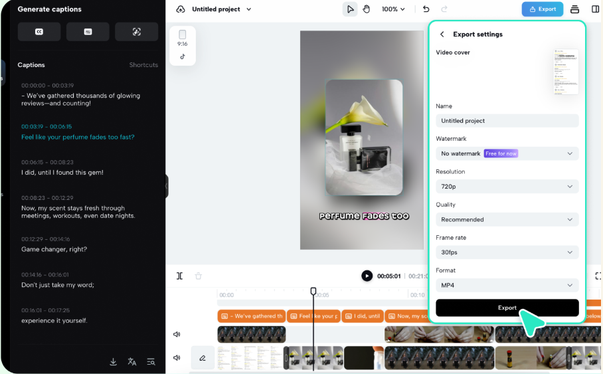Select caption "Feel like your perfume fades too fast?"
Viewport: 603px width, 374px height.
(x=78, y=137)
